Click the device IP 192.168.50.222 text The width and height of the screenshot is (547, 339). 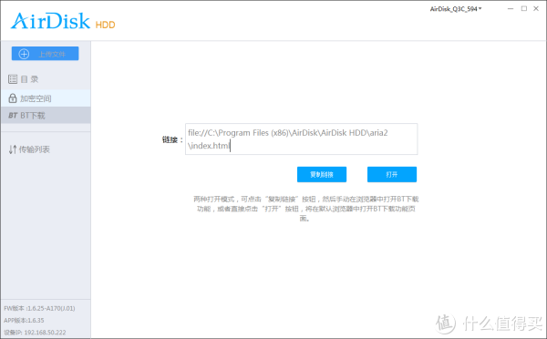35,333
